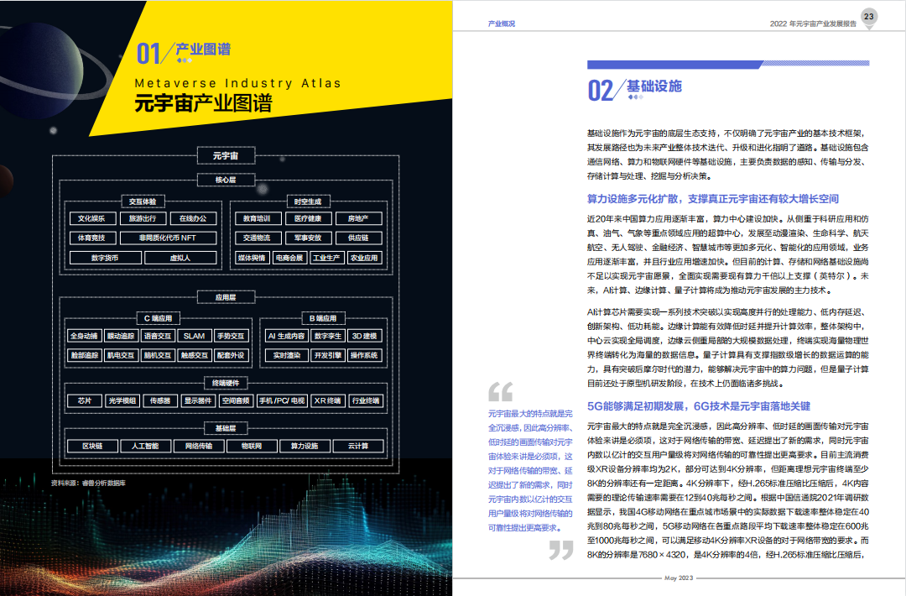
Task: Select the "数字孪生" box
Action: click(x=328, y=336)
